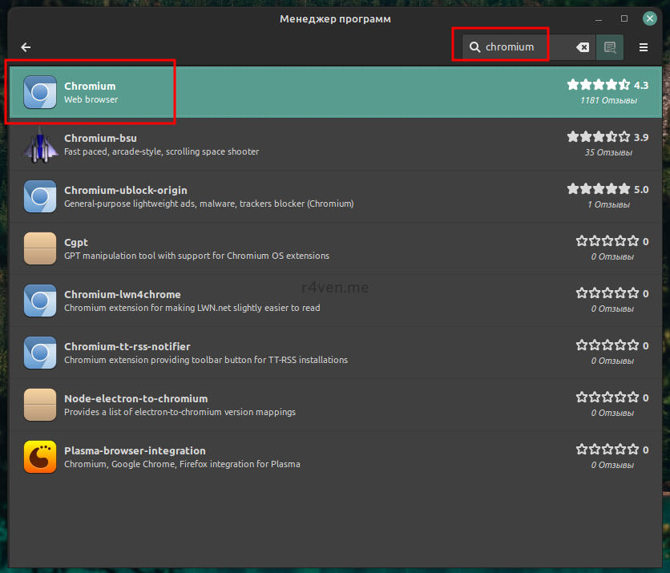Click the Cgpt package icon

click(x=40, y=248)
